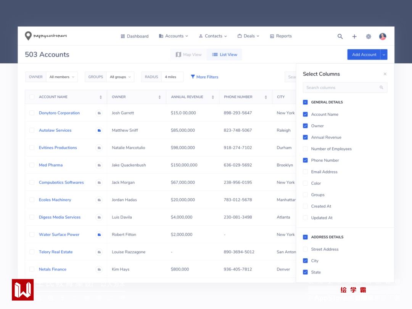Open Donytoro Corporation account link
Screen dimensions: 412x309
tap(59, 113)
